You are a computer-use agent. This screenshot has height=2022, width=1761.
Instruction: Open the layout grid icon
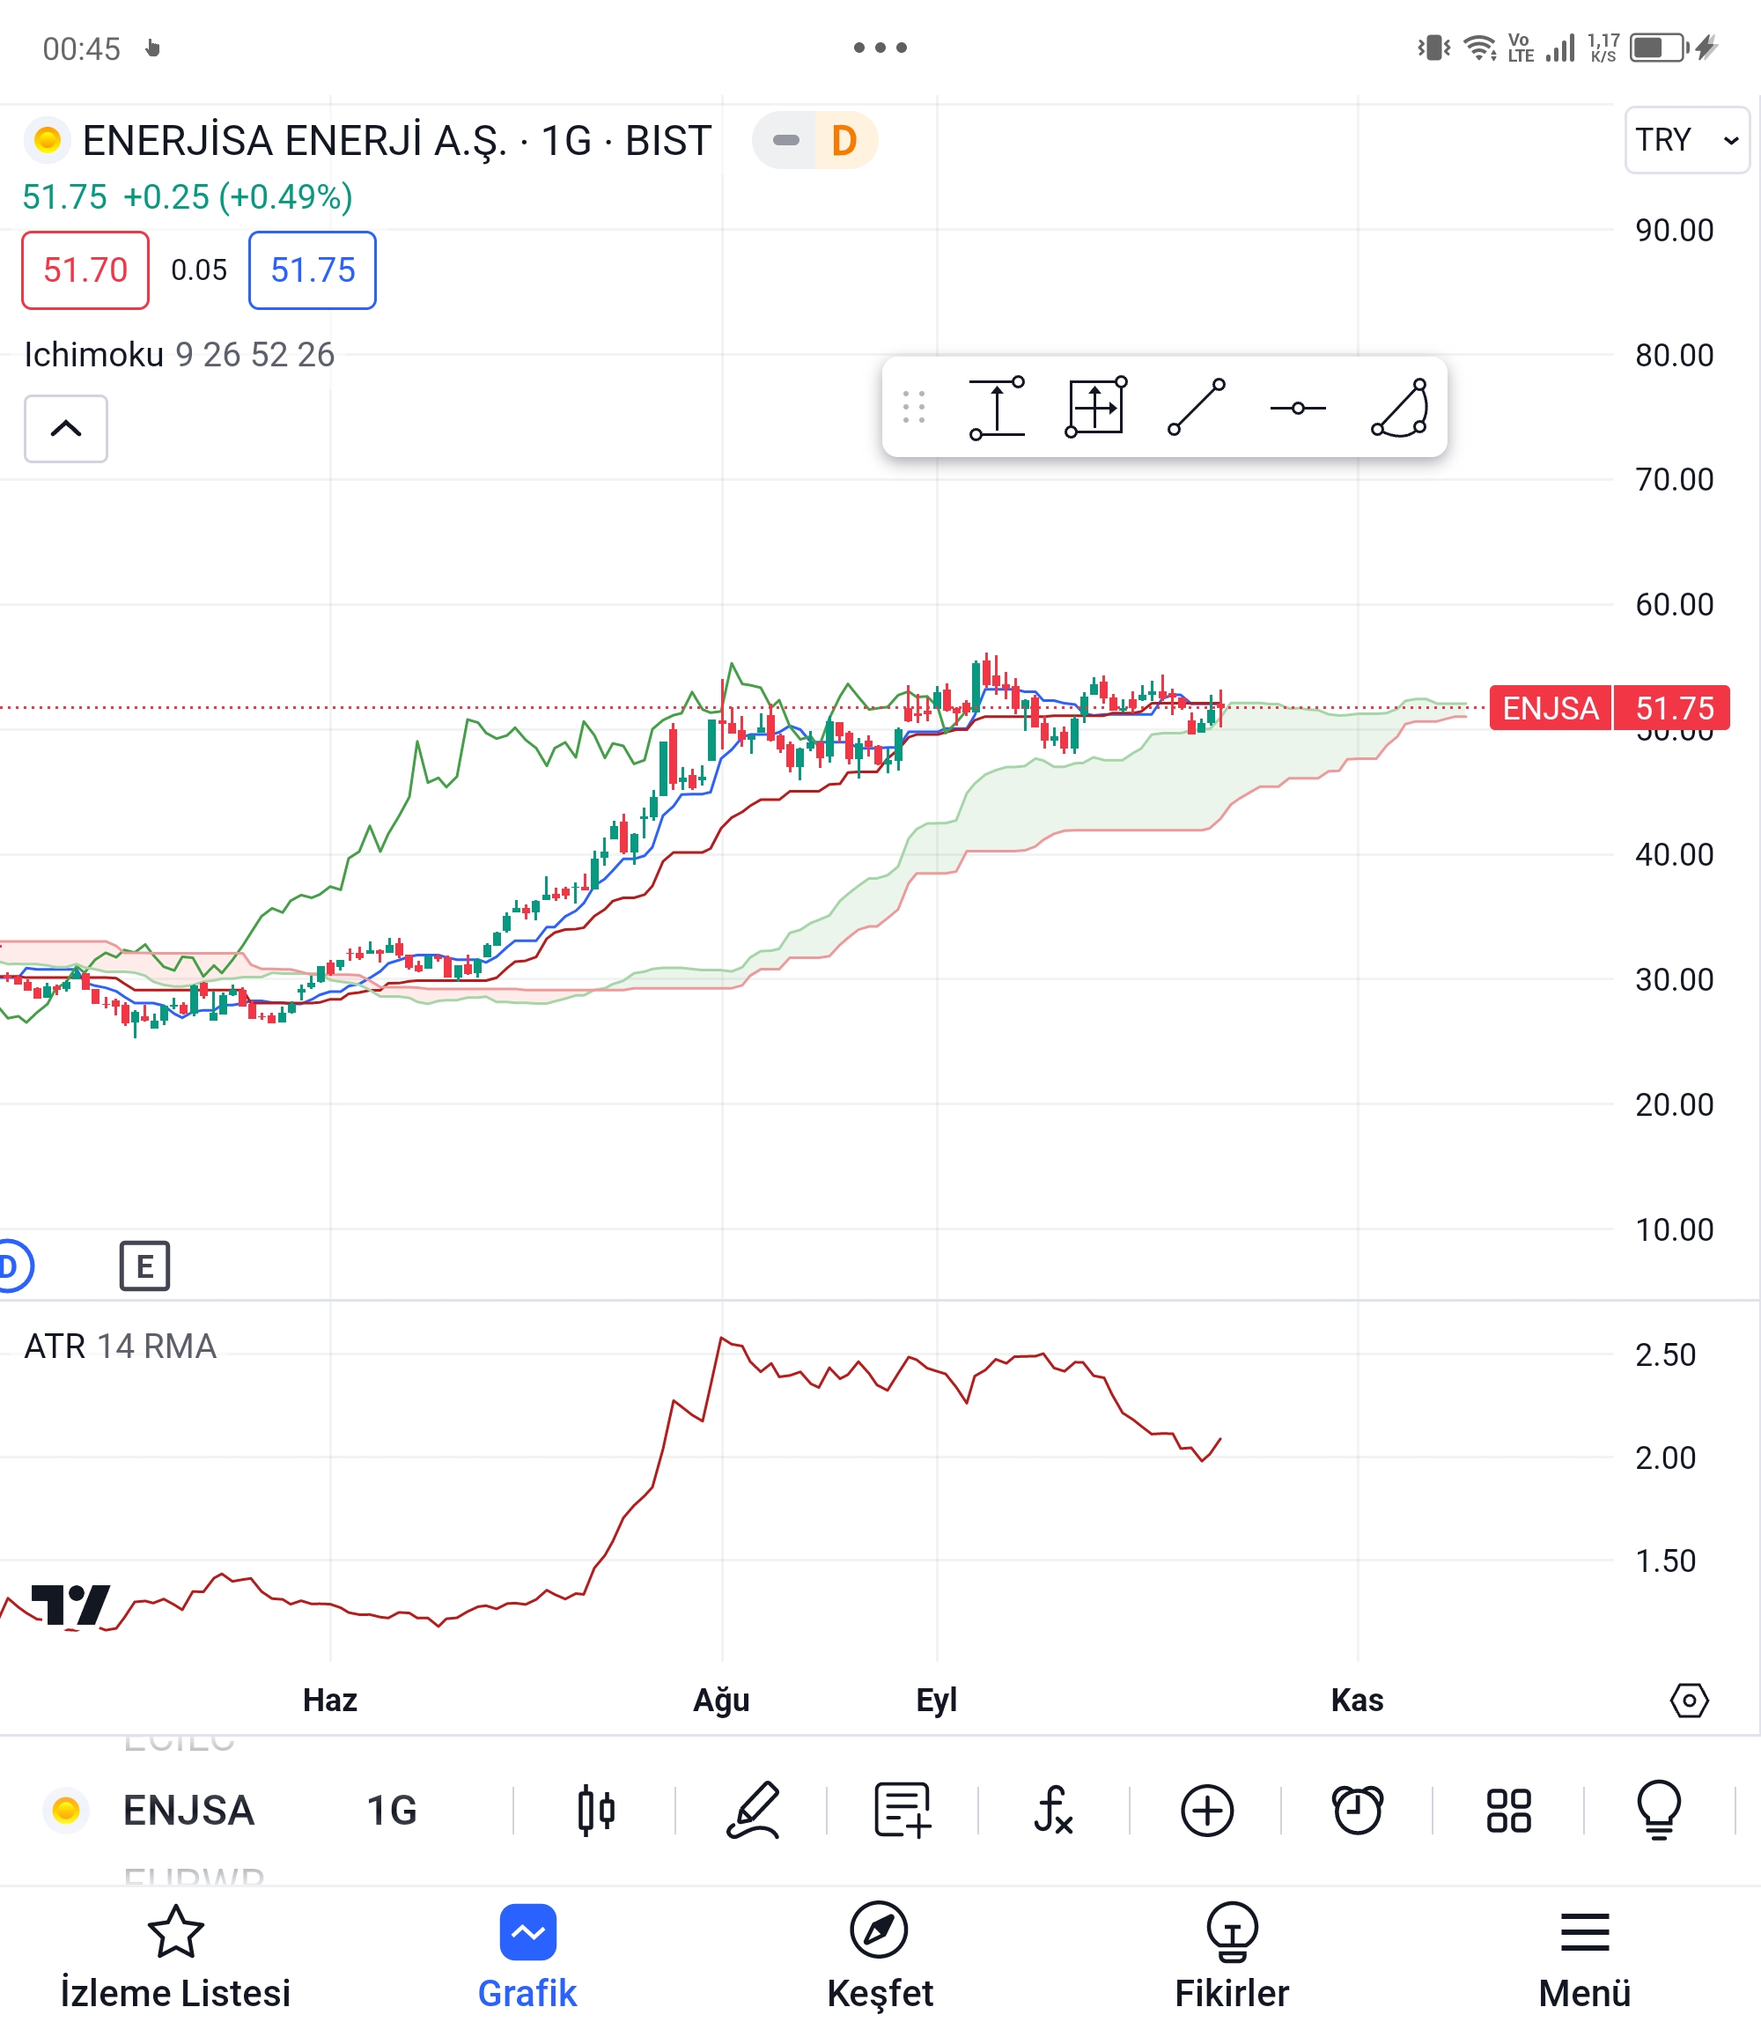click(1508, 1810)
